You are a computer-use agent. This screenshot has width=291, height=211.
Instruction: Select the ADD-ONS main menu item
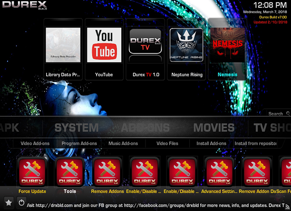click(x=145, y=128)
